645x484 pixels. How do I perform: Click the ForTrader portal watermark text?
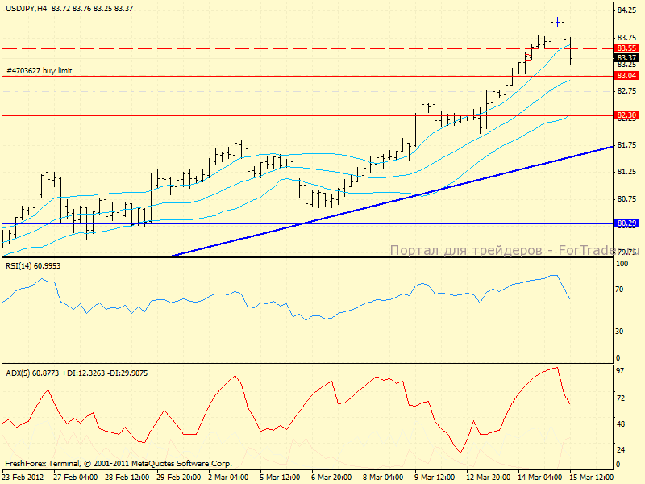[513, 251]
